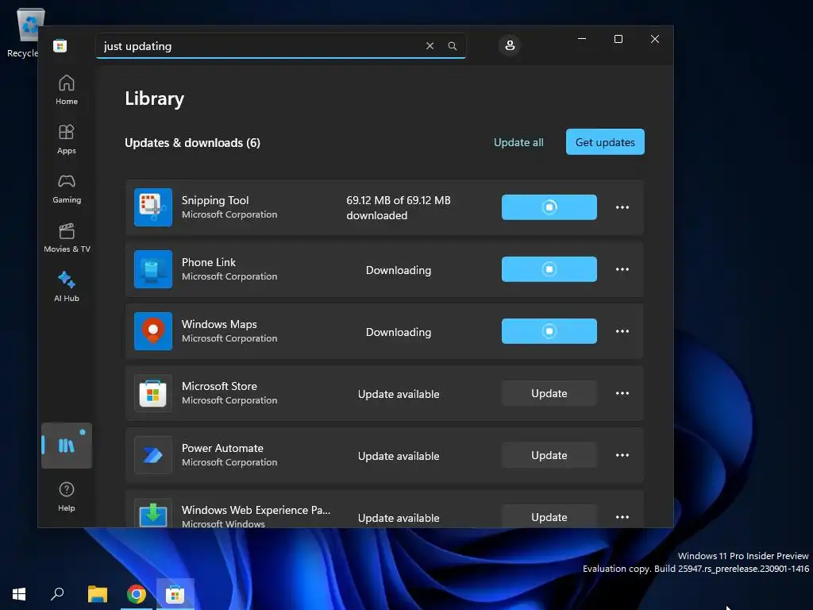Click the Snipping Tool app icon
The height and width of the screenshot is (610, 813).
(x=153, y=207)
